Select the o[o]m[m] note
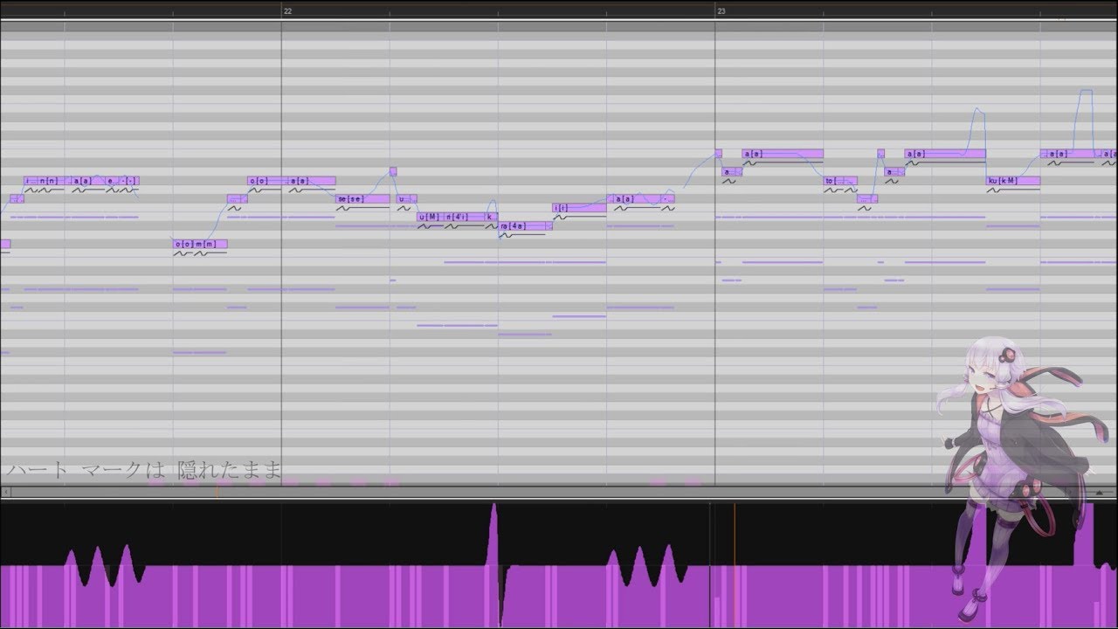The image size is (1118, 629). pyautogui.click(x=200, y=244)
